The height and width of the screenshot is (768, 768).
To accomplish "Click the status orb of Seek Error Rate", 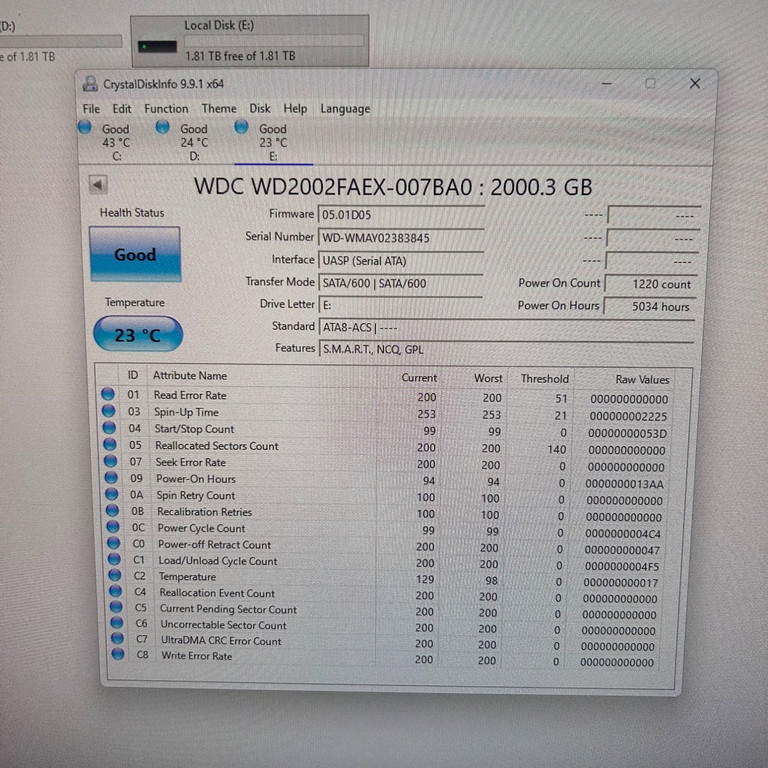I will pyautogui.click(x=111, y=461).
